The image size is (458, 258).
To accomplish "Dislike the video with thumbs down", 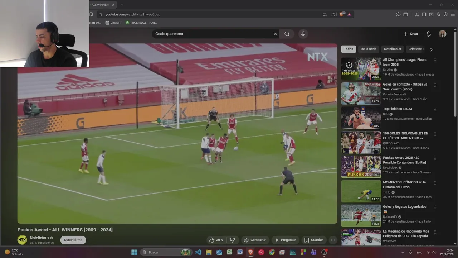I will pos(232,240).
